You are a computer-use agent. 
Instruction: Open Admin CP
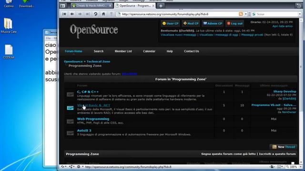(213, 23)
